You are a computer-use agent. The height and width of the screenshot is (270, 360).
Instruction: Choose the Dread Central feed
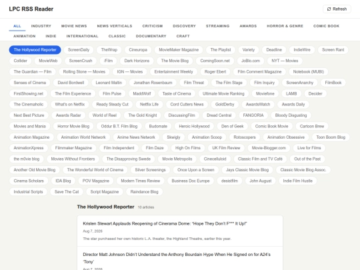[x=219, y=115]
